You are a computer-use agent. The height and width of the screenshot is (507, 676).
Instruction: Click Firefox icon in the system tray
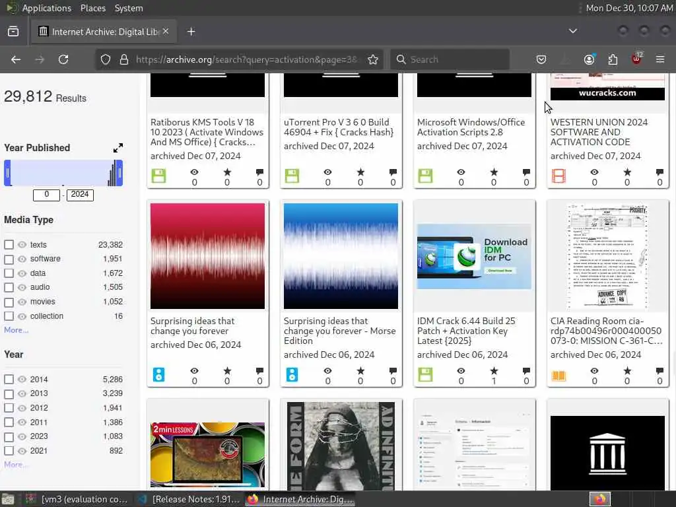point(600,499)
